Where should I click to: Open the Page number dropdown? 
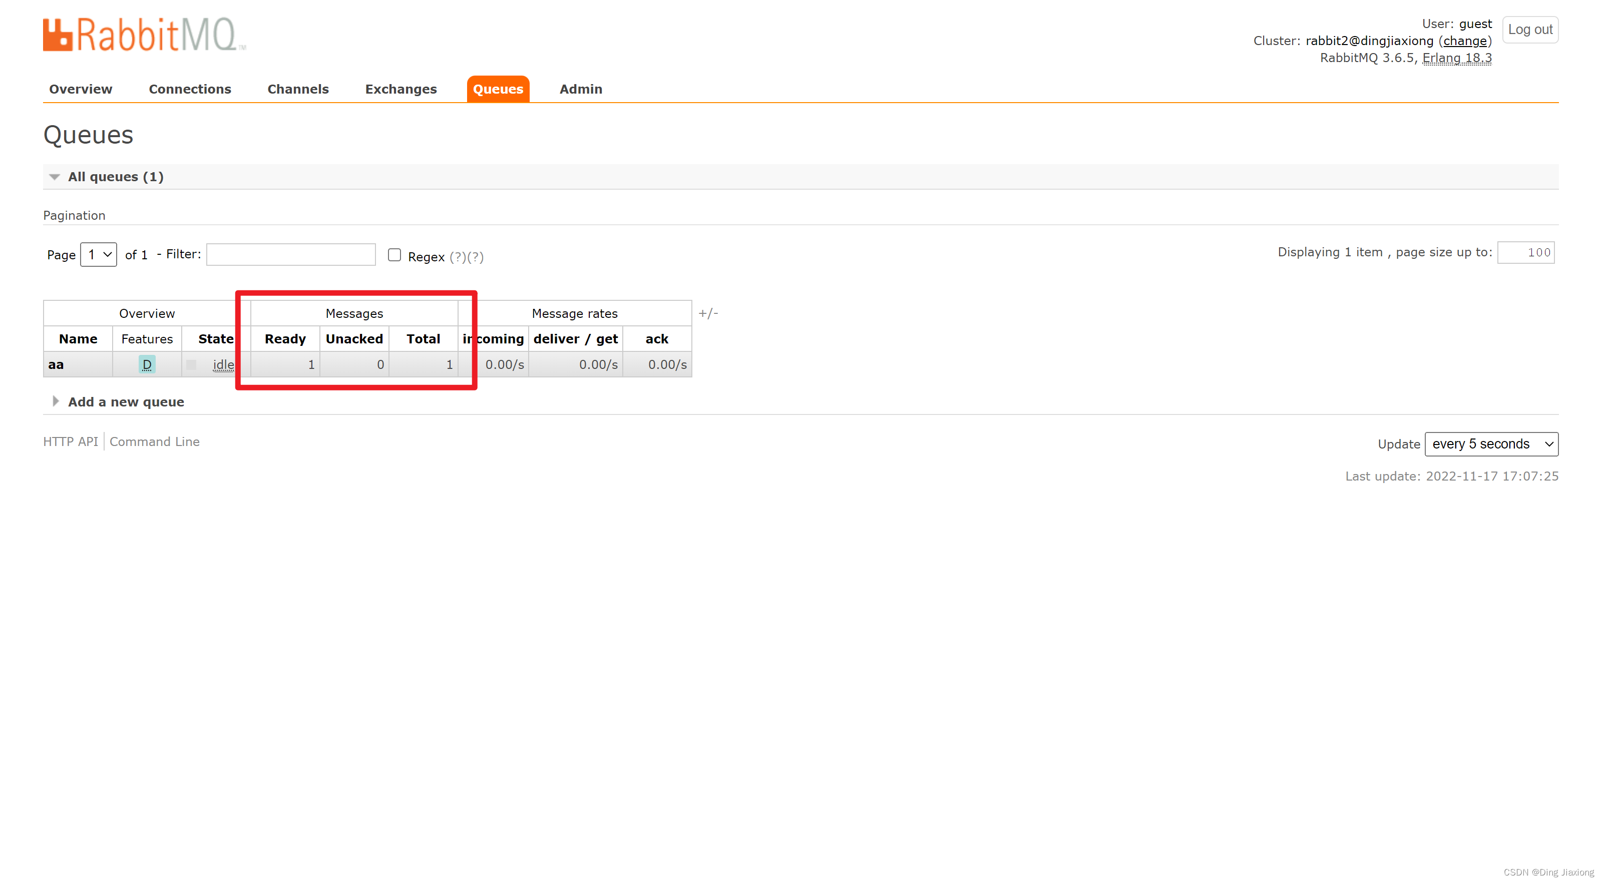(99, 254)
